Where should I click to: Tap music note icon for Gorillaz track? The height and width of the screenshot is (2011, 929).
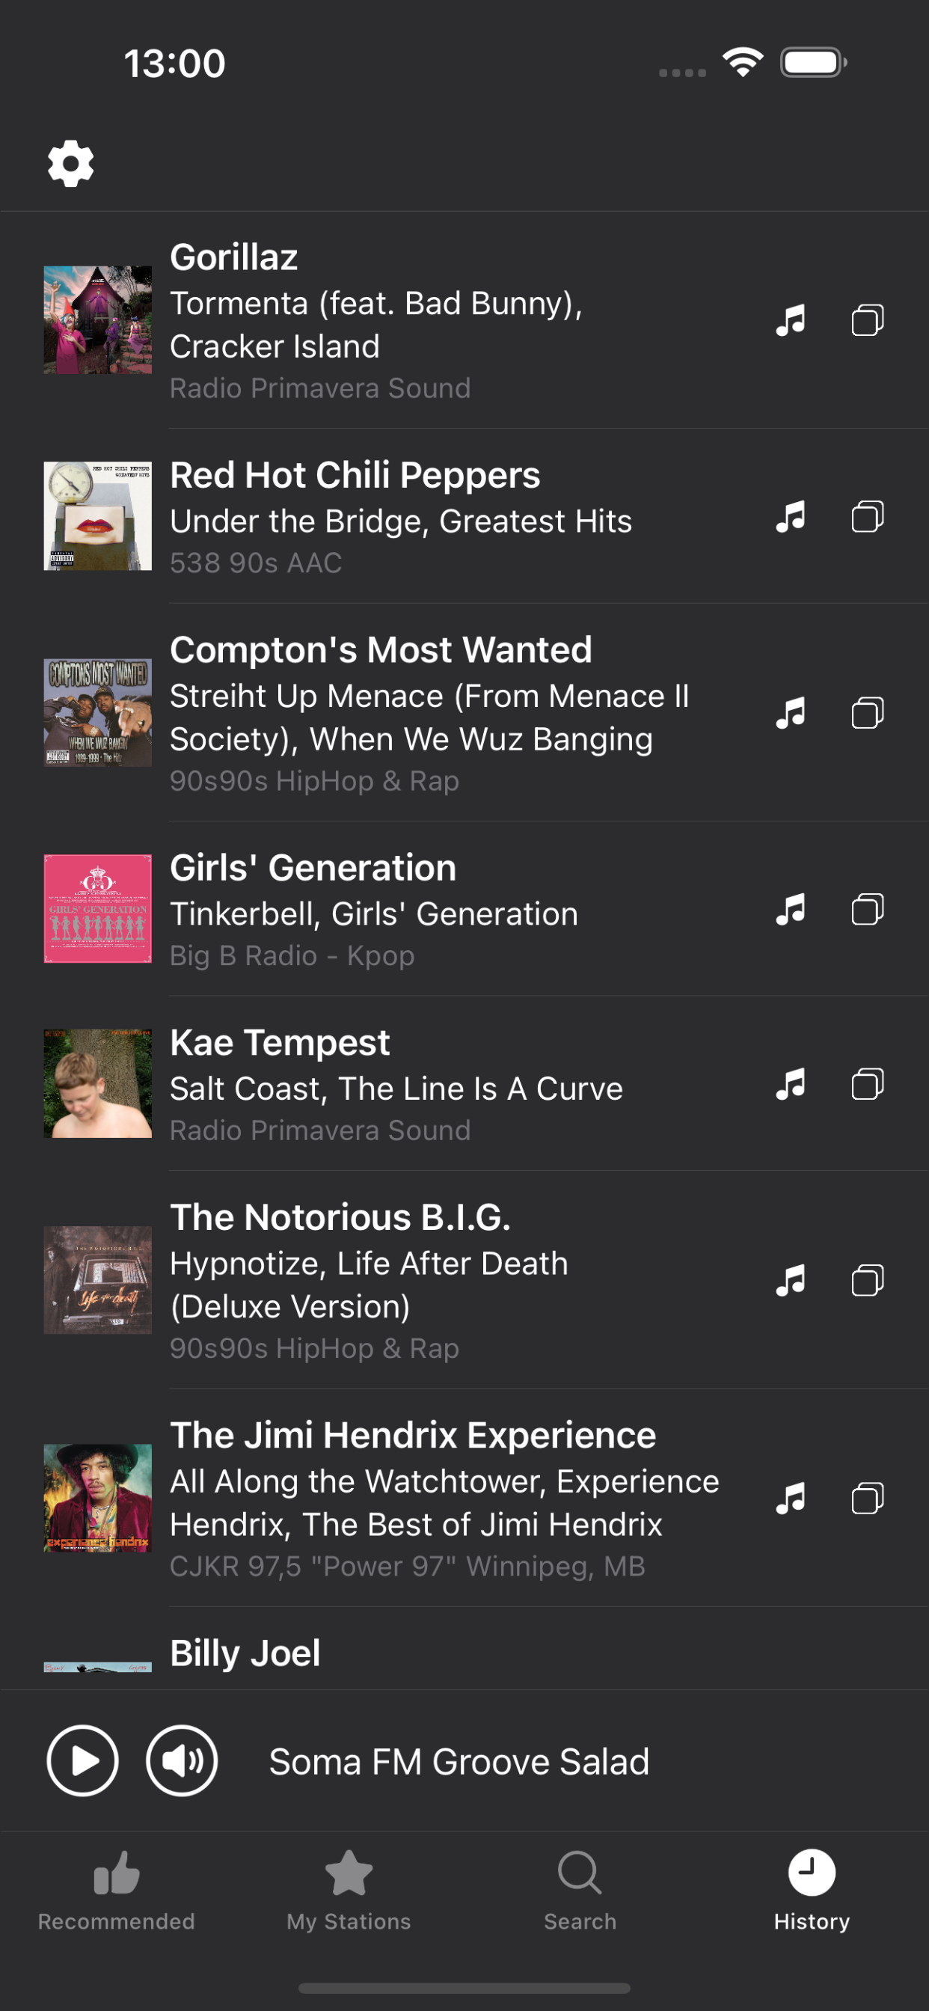click(790, 320)
